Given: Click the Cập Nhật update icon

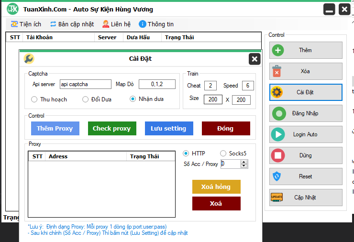Looking at the screenshot, I should click(277, 198).
